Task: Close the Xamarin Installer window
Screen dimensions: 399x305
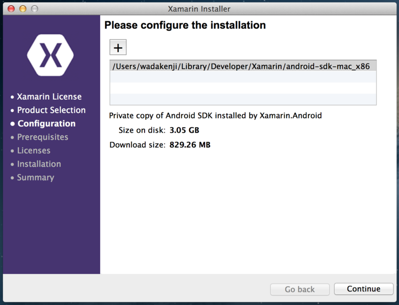Action: tap(11, 9)
